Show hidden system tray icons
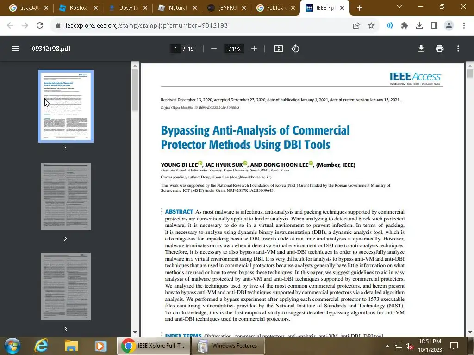 (387, 346)
